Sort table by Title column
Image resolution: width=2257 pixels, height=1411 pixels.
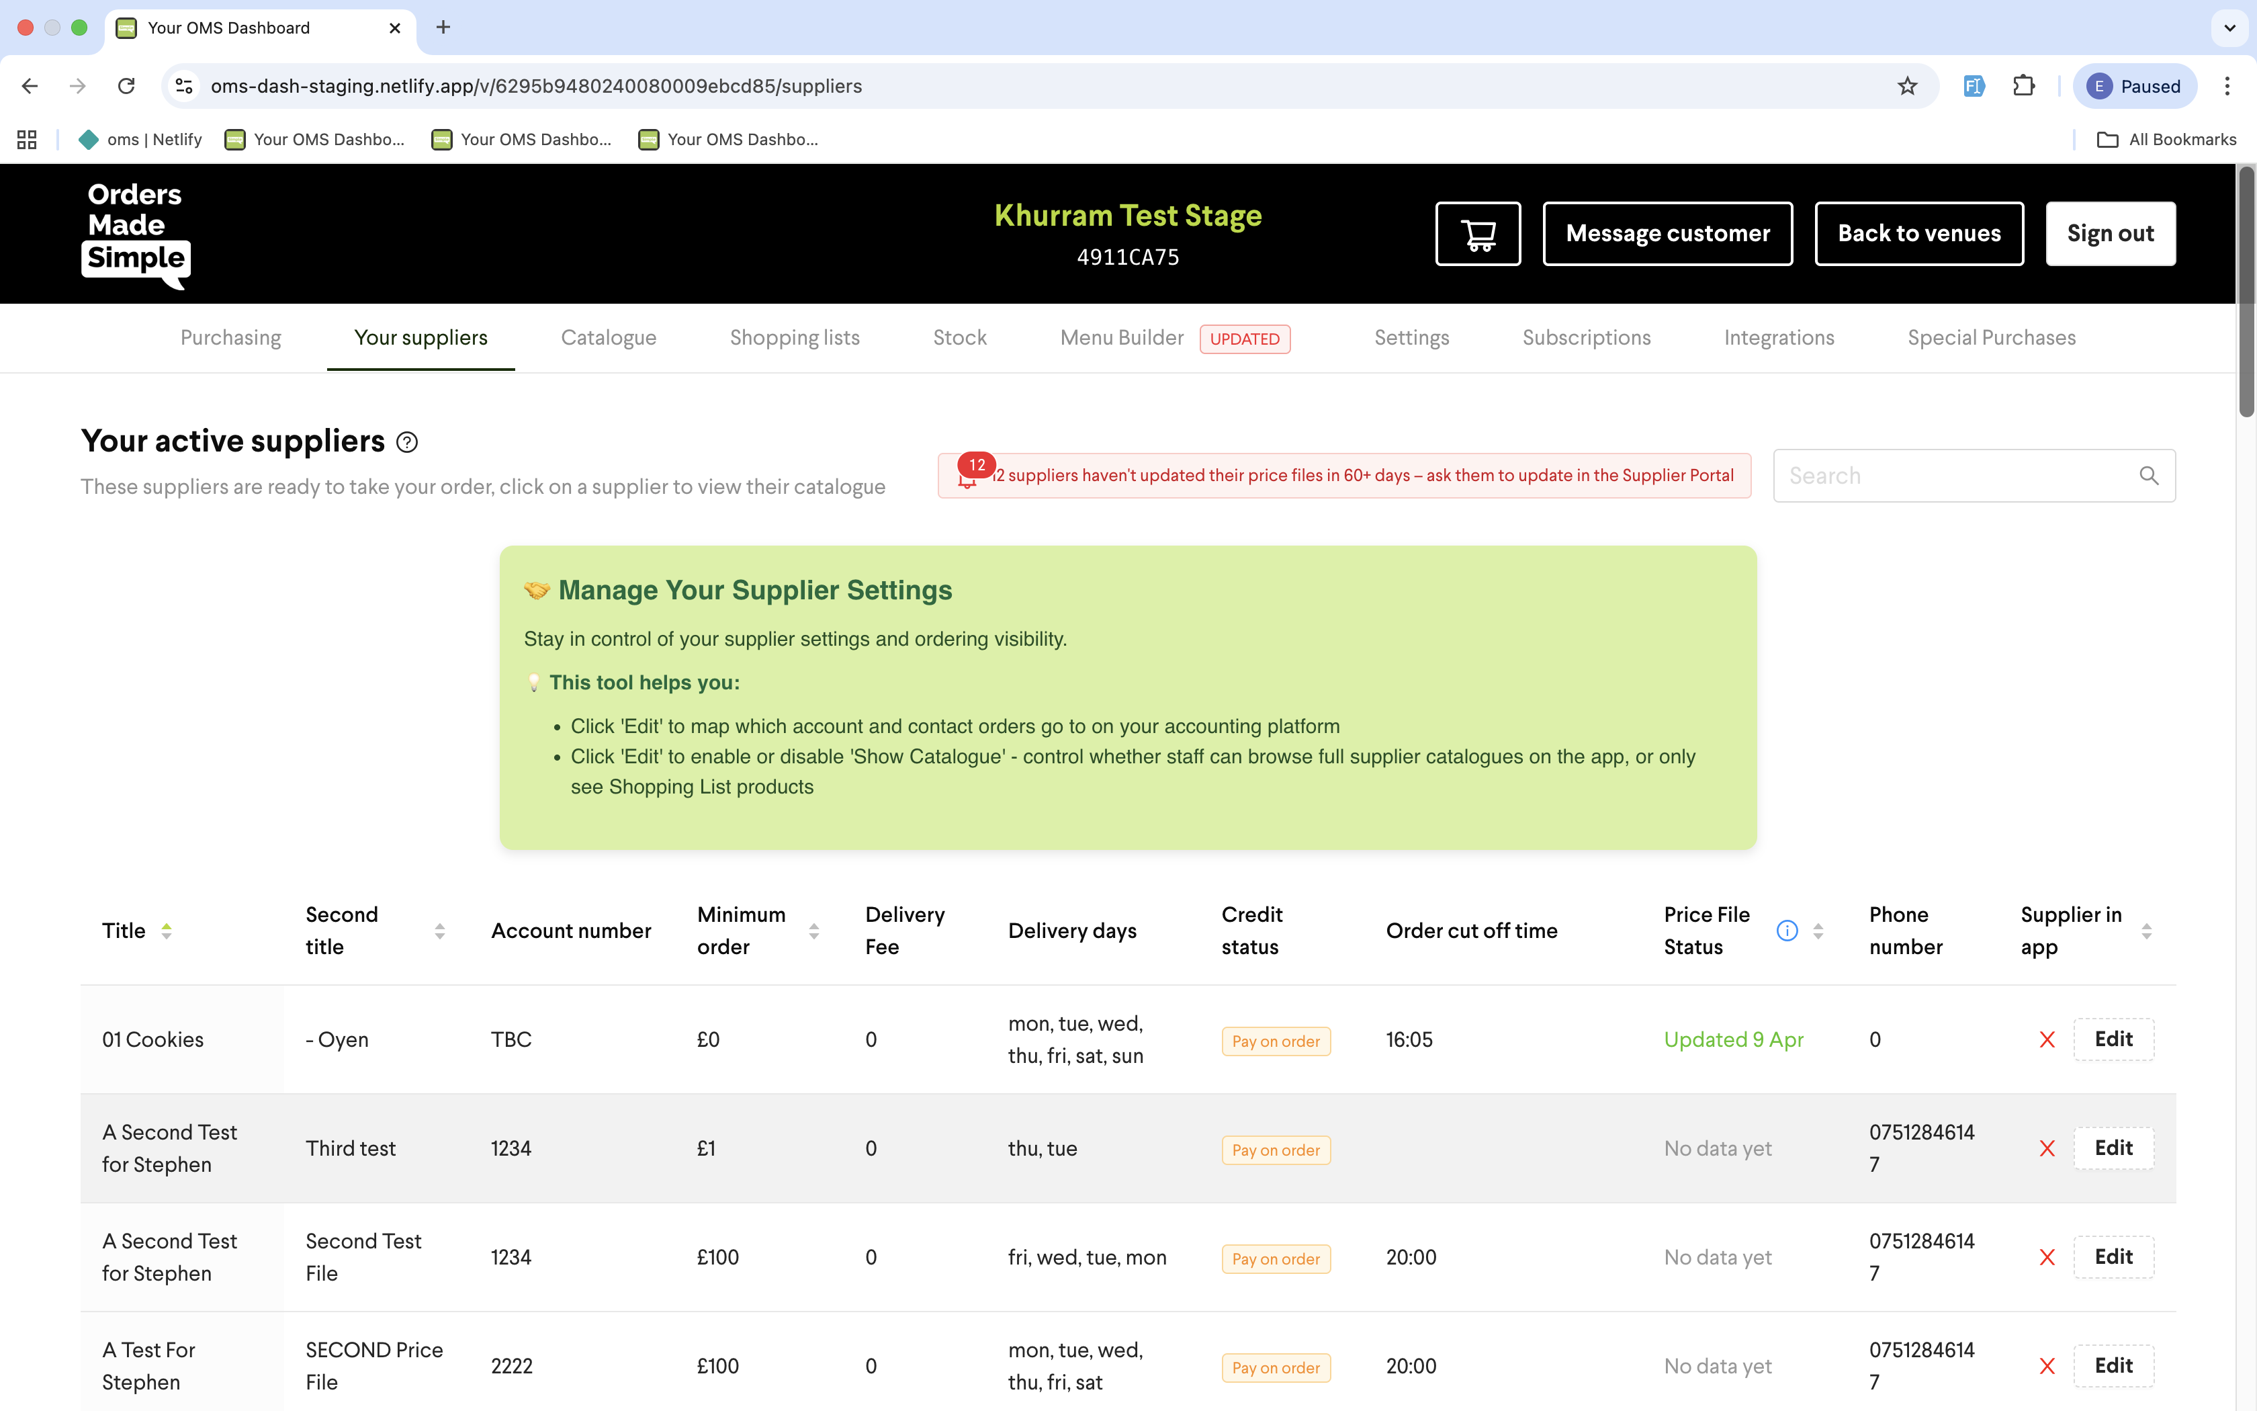coord(166,931)
